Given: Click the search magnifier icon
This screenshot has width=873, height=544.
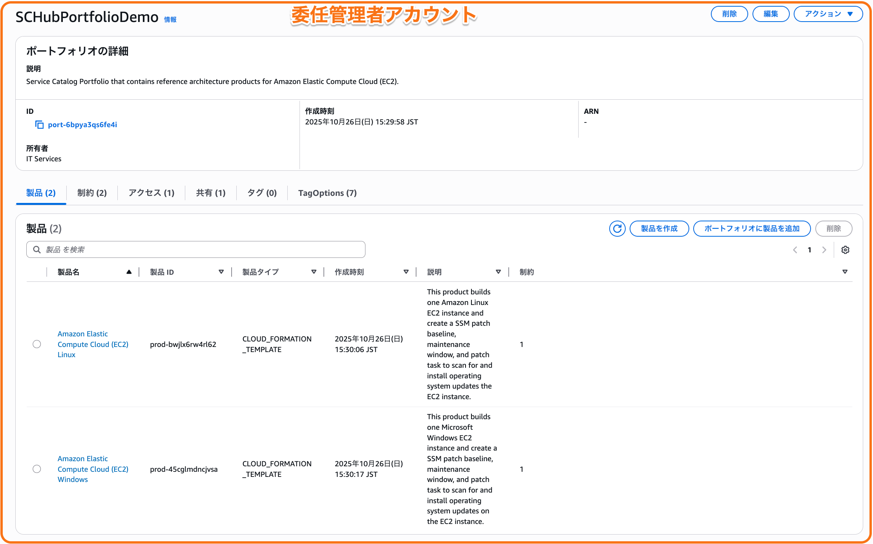Looking at the screenshot, I should [37, 250].
